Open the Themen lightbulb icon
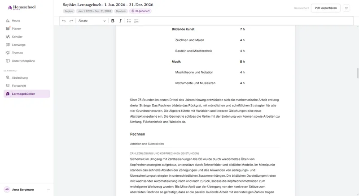This screenshot has width=359, height=196. [x=8, y=53]
